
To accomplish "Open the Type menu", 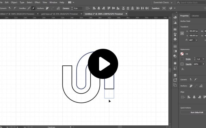I will 22,2.
